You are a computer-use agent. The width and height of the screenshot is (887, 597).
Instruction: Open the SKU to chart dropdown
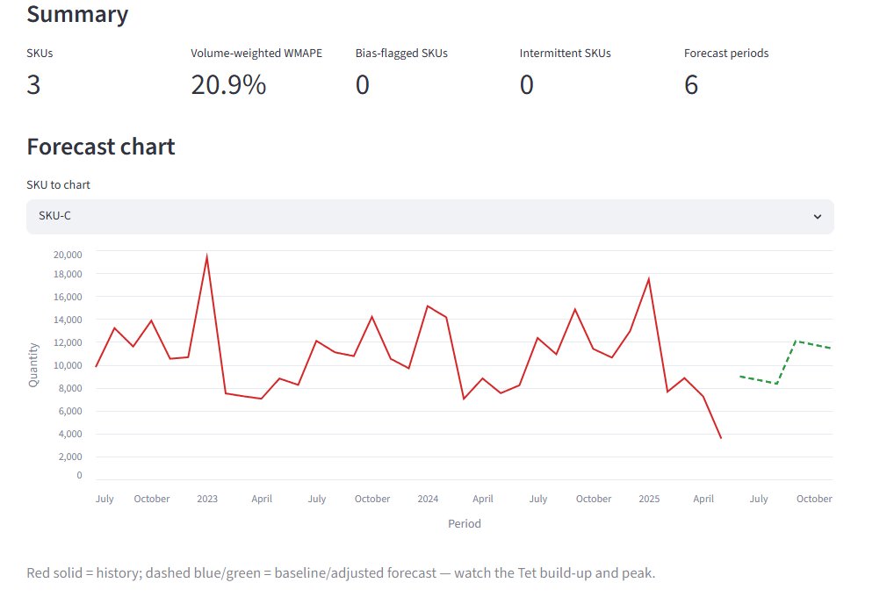[430, 217]
